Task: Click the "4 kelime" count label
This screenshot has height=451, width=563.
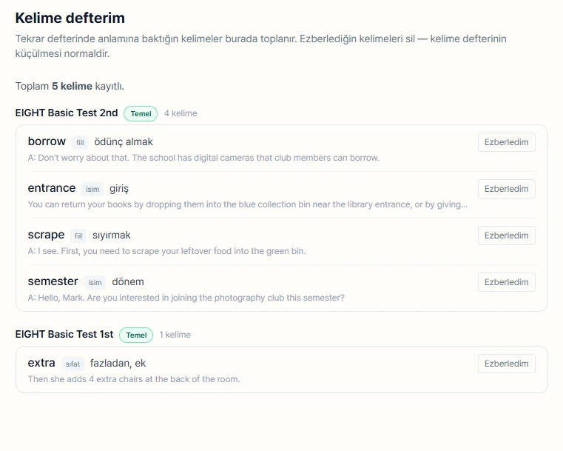Action: tap(181, 113)
